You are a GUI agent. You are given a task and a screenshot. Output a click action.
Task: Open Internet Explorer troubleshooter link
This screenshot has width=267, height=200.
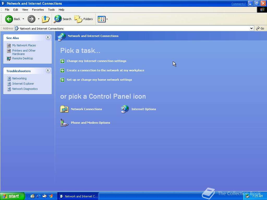[x=23, y=84]
